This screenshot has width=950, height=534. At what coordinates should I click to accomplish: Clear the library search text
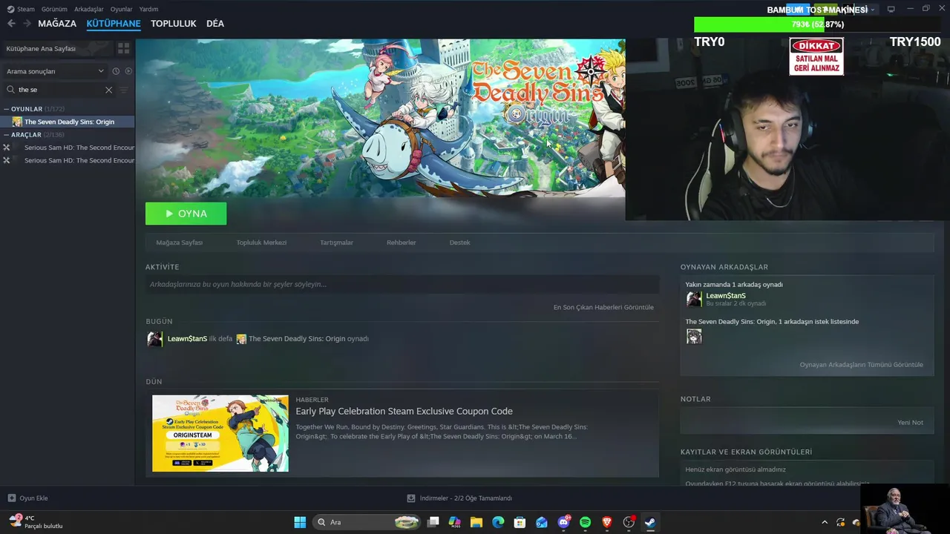(x=108, y=90)
